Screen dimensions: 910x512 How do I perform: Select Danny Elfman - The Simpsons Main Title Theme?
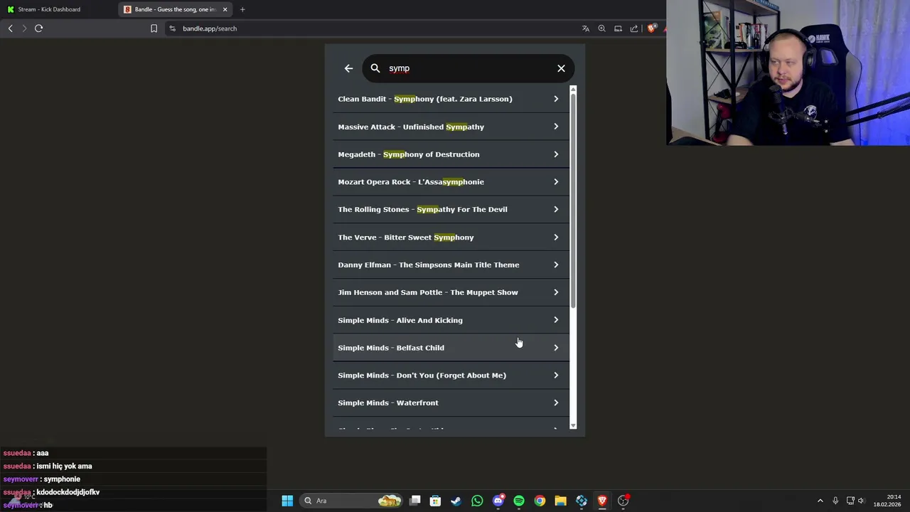tap(451, 265)
